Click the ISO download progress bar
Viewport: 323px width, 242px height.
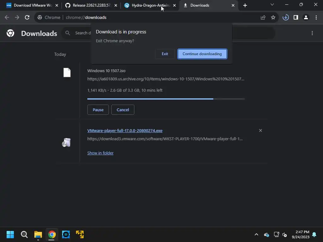(x=166, y=99)
